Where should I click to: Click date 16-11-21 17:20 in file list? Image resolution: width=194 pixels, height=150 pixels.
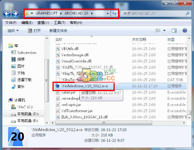pos(145,86)
